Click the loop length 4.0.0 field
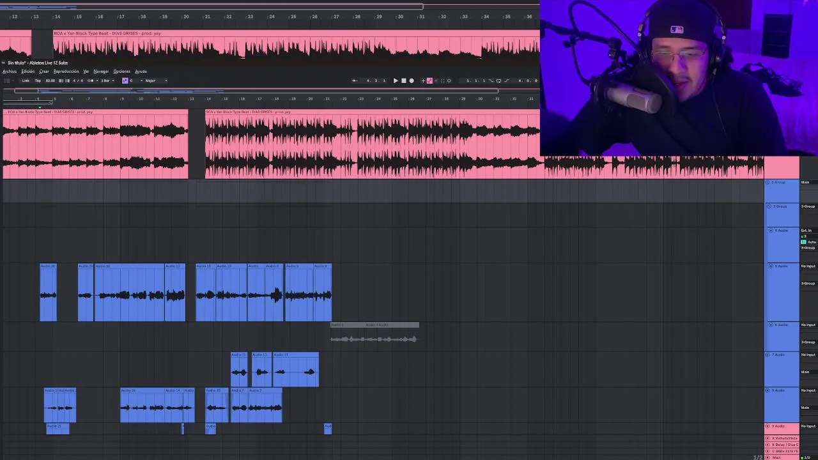The height and width of the screenshot is (460, 818). pyautogui.click(x=528, y=80)
